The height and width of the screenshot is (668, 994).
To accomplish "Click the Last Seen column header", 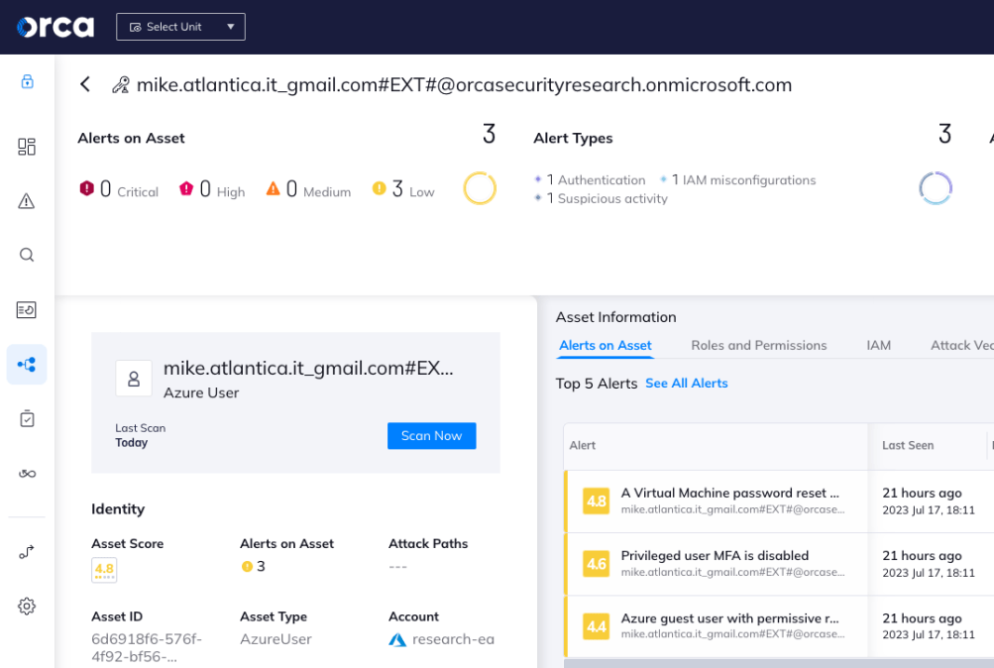I will point(908,446).
